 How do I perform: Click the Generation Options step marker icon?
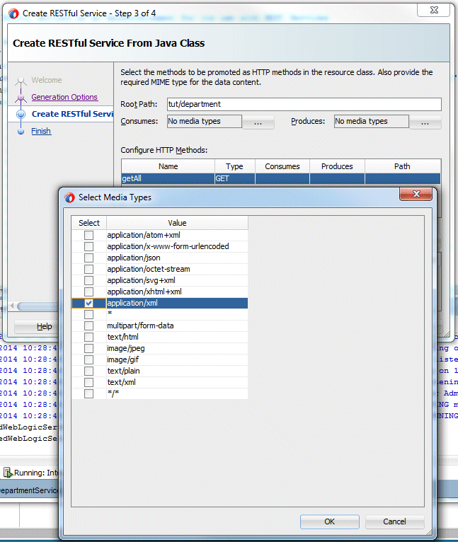[21, 99]
